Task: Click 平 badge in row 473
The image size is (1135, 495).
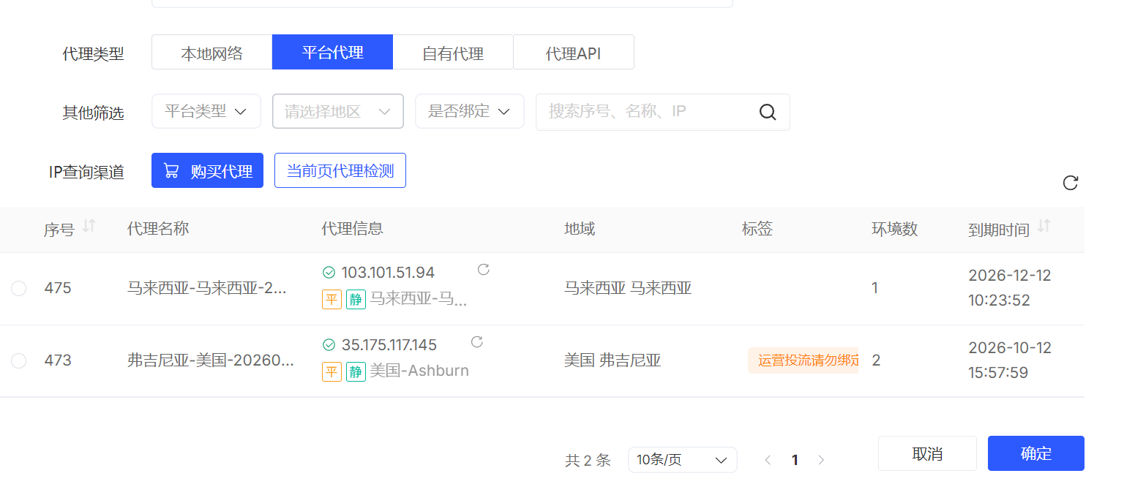Action: (331, 371)
